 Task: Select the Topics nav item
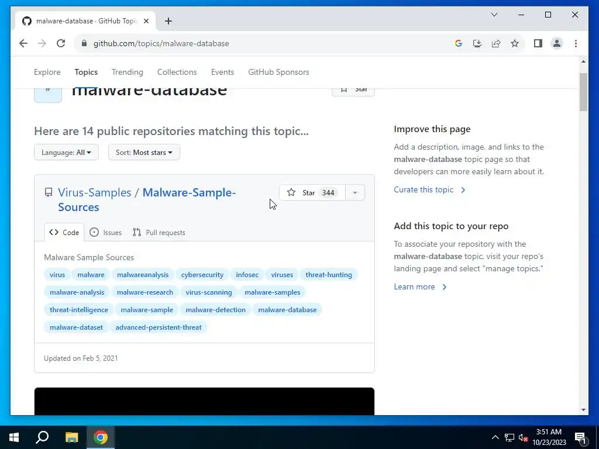pyautogui.click(x=86, y=72)
